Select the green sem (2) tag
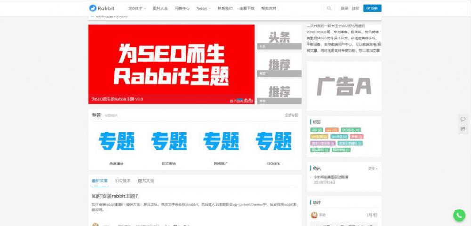Image resolution: width=471 pixels, height=226 pixels. (x=317, y=130)
